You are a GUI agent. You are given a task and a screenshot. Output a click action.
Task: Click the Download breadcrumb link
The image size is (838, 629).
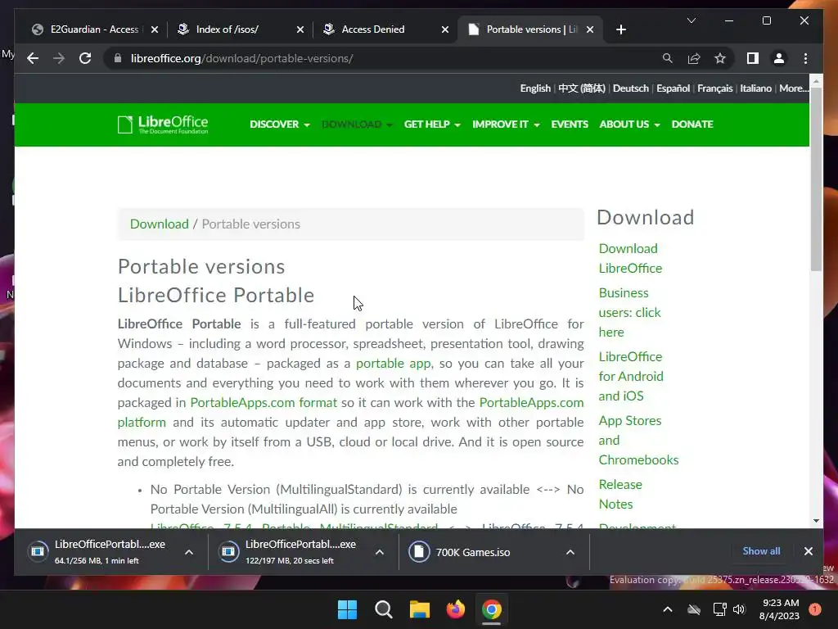pyautogui.click(x=160, y=224)
